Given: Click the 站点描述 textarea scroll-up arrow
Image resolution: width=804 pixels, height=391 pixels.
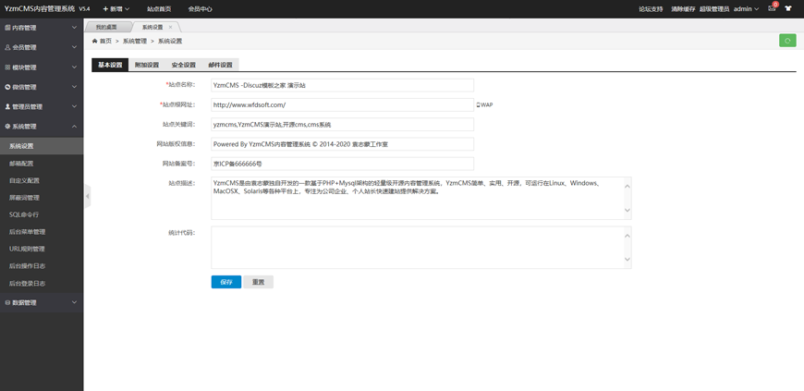Looking at the screenshot, I should (x=627, y=186).
